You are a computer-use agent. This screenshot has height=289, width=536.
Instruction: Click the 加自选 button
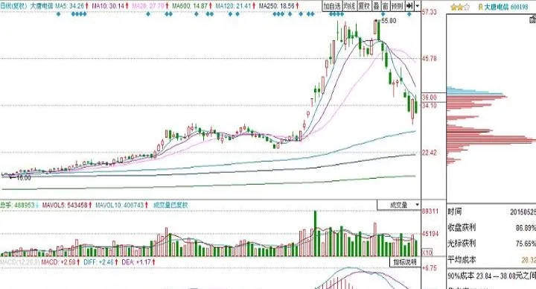(x=332, y=6)
